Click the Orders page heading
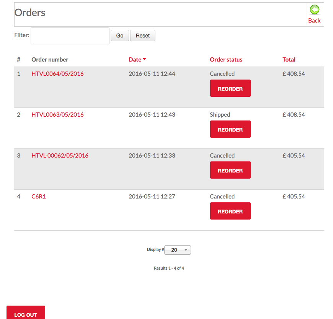Viewport: 333px width, 319px height. tap(30, 13)
